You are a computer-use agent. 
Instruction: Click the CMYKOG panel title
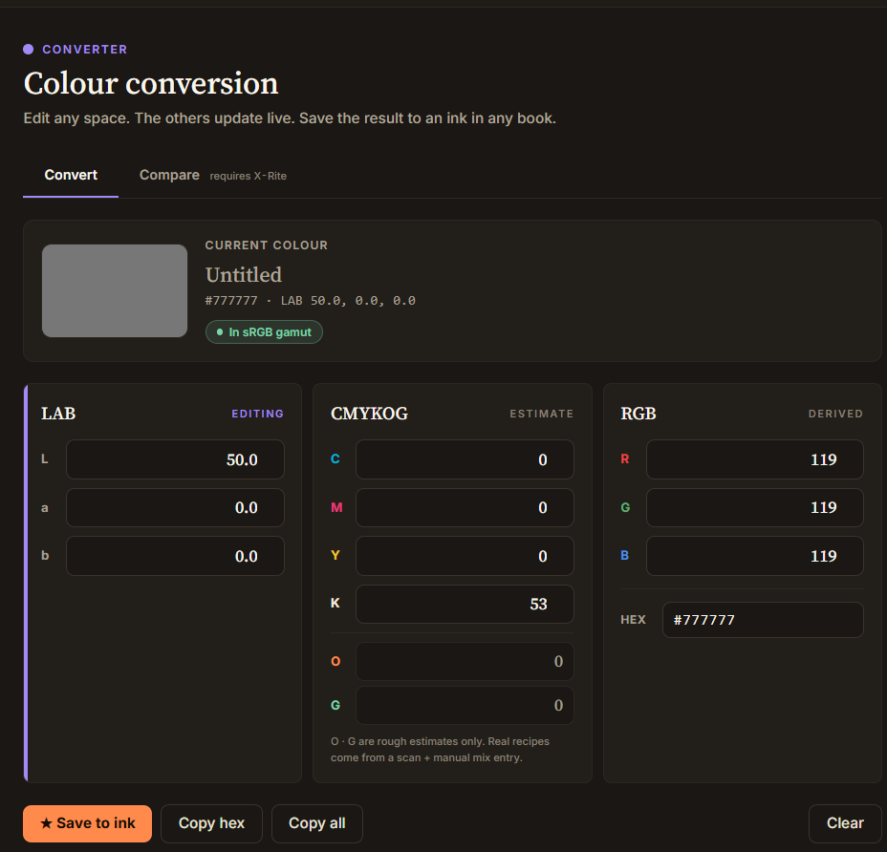pos(369,414)
